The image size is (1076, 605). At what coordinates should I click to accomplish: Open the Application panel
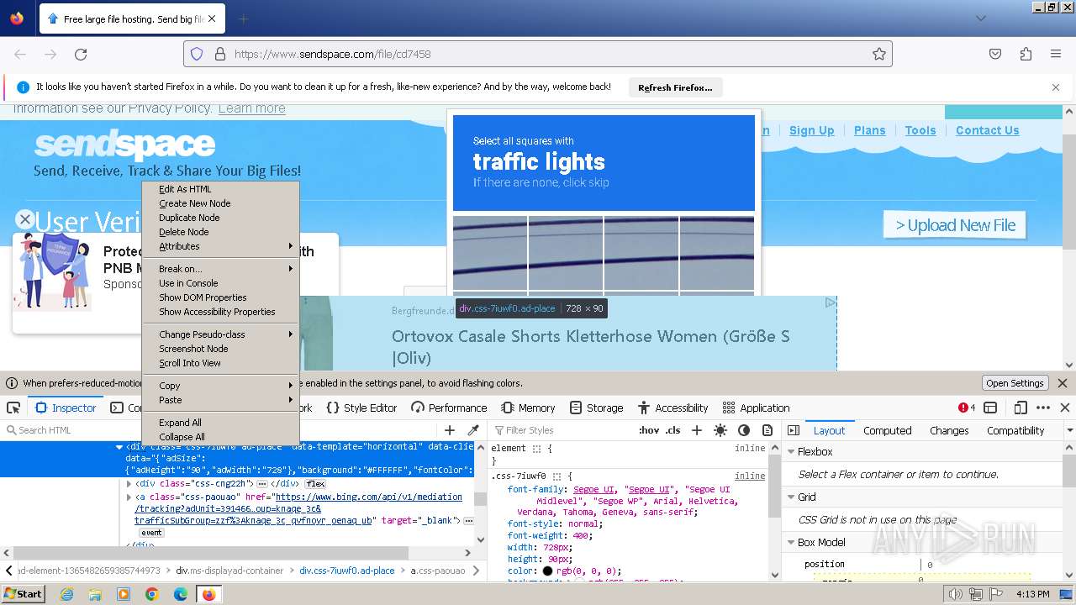coord(756,408)
